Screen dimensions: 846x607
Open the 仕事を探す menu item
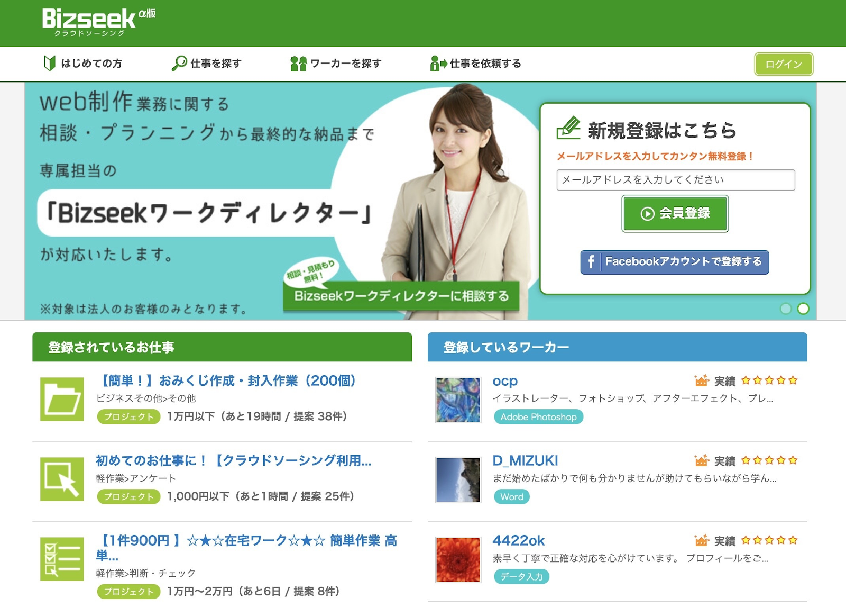pyautogui.click(x=207, y=64)
